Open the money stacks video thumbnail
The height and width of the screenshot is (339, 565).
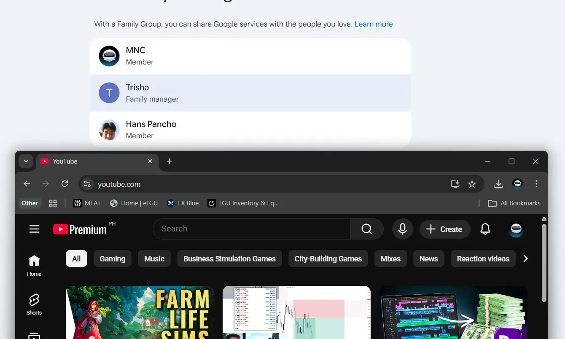(x=453, y=312)
